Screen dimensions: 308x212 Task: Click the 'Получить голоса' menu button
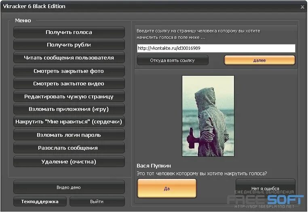click(x=69, y=32)
